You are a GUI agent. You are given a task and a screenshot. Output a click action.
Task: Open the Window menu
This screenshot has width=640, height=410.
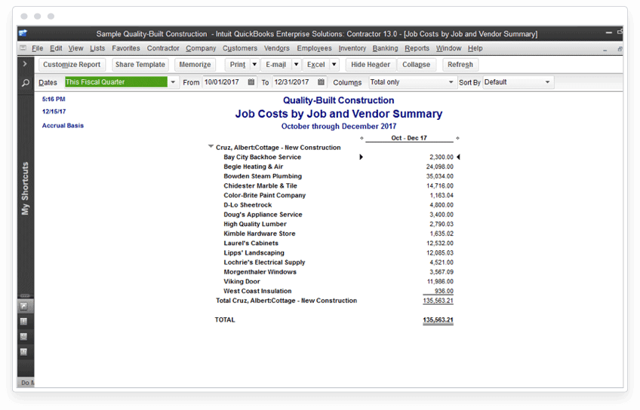[448, 48]
